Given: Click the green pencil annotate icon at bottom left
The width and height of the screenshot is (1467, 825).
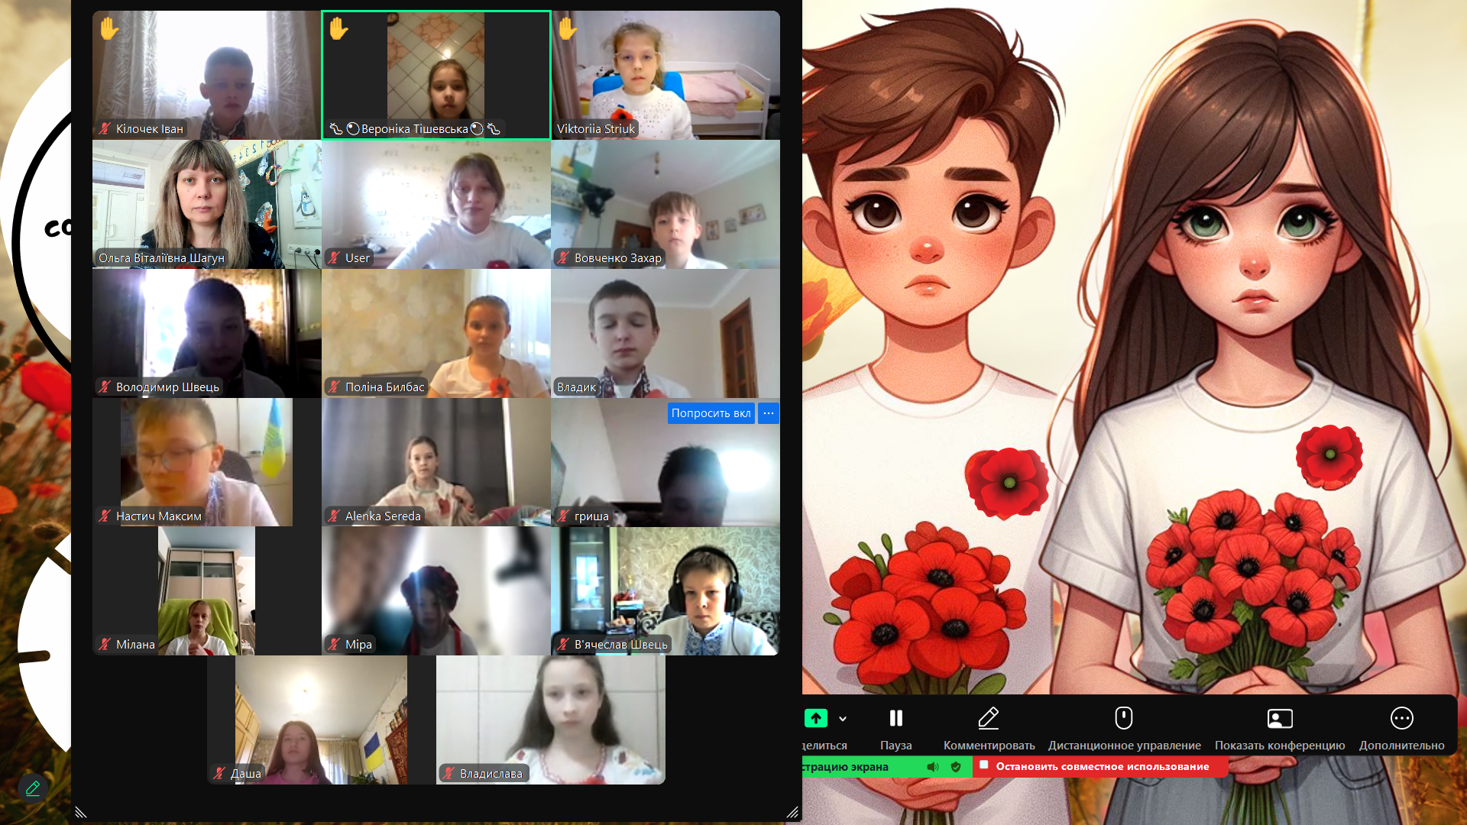Looking at the screenshot, I should [x=33, y=788].
